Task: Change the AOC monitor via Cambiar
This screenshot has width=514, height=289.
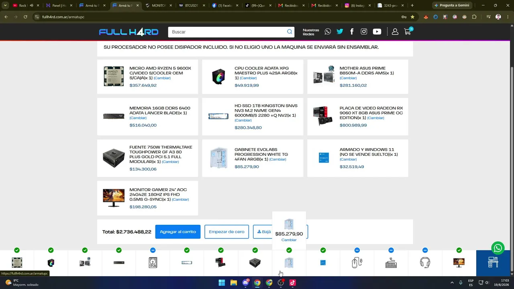Action: (x=180, y=199)
